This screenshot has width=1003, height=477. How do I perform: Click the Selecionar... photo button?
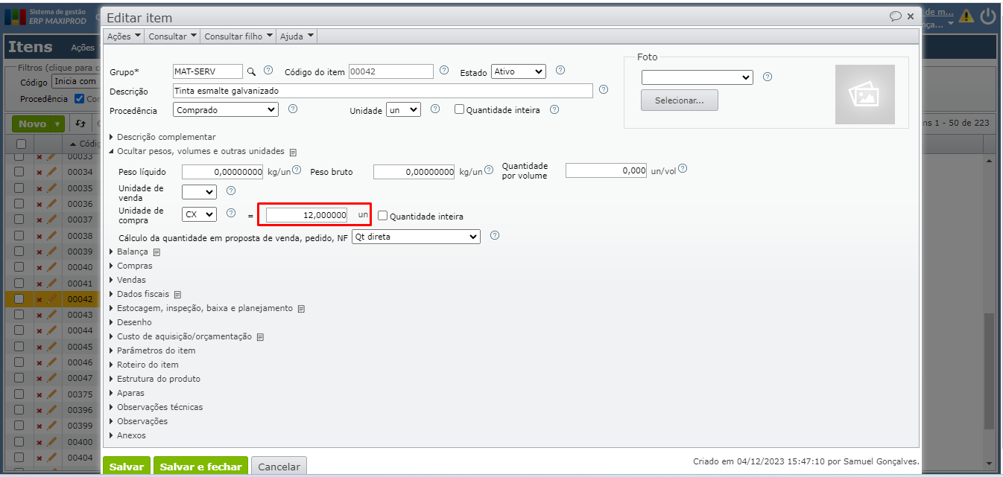coord(680,100)
